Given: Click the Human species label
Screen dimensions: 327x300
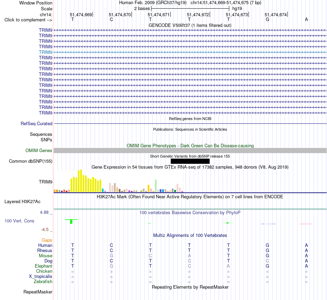Looking at the screenshot, I should click(x=45, y=245).
